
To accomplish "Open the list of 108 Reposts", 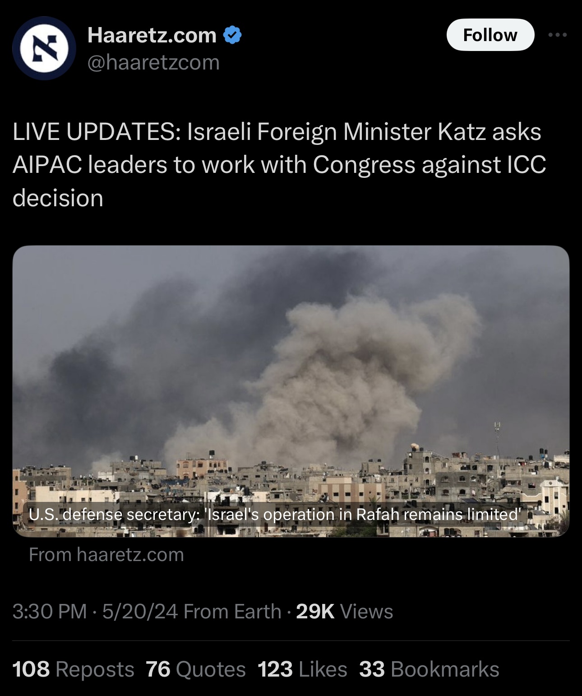I will 74,669.
